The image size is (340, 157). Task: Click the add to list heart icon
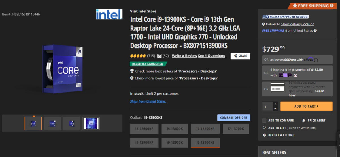pos(264,128)
